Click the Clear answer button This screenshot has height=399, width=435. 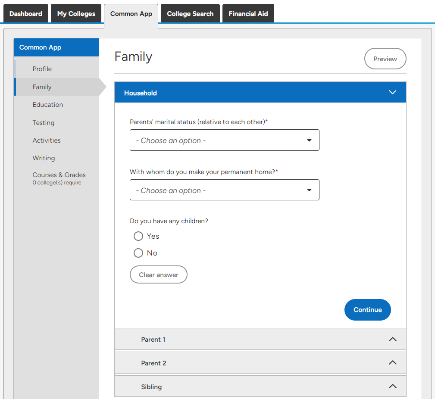click(159, 274)
